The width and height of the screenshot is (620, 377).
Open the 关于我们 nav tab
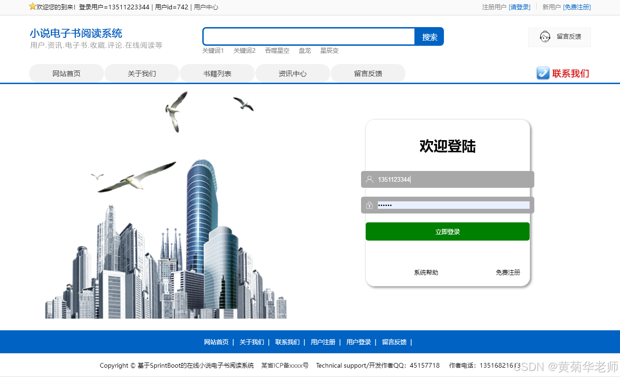pyautogui.click(x=142, y=73)
